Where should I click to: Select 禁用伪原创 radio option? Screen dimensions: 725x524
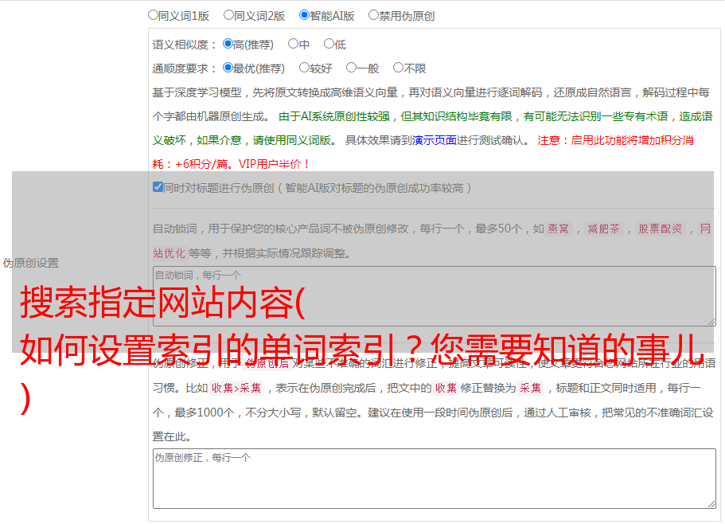click(x=373, y=15)
